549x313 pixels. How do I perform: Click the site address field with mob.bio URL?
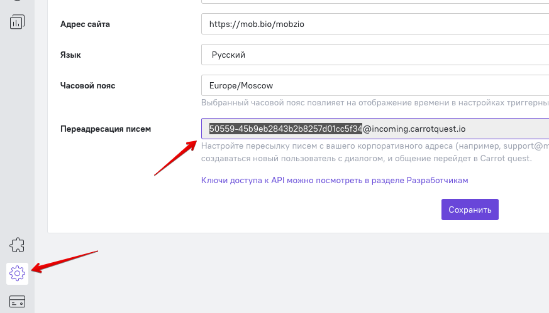tap(375, 24)
